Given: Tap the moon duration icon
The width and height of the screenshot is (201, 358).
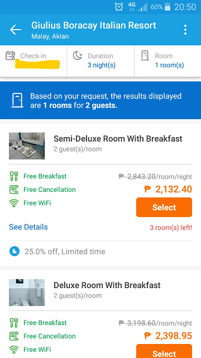Looking at the screenshot, I should click(78, 55).
